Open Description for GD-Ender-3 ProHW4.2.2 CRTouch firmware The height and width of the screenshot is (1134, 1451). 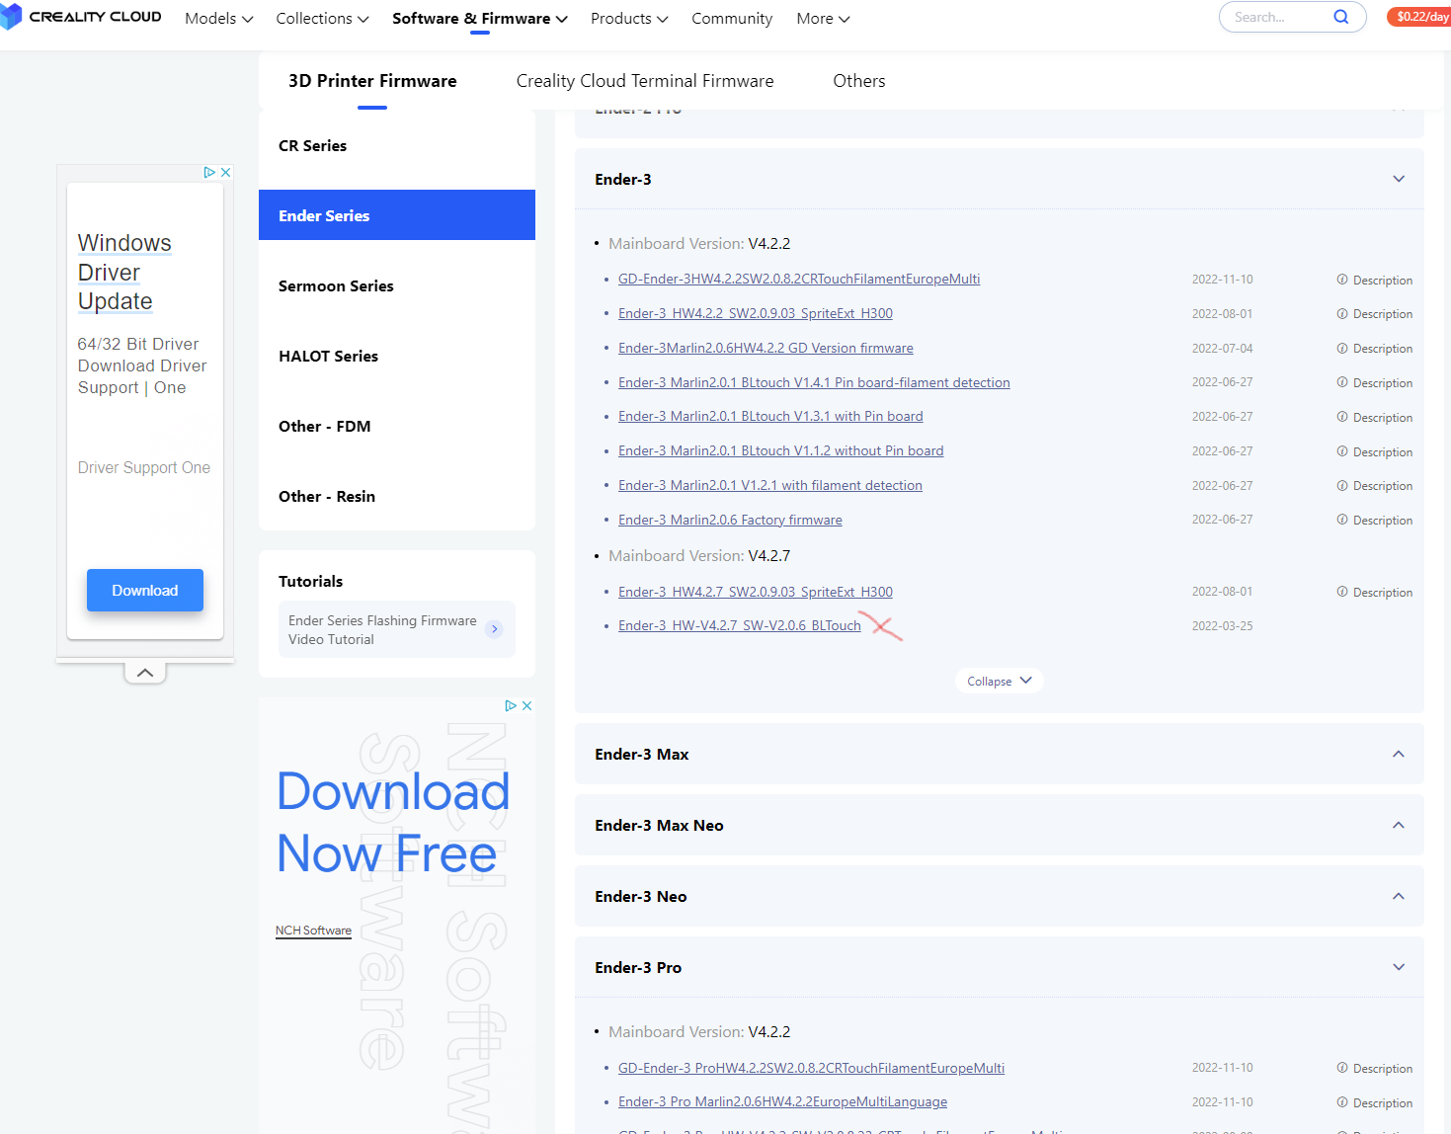point(1375,1068)
